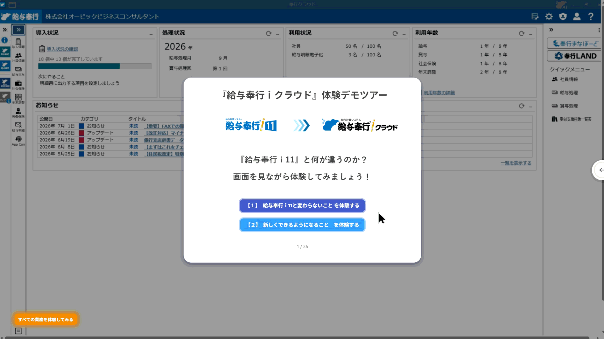Click the 公開日 column header
The image size is (604, 339).
[46, 119]
